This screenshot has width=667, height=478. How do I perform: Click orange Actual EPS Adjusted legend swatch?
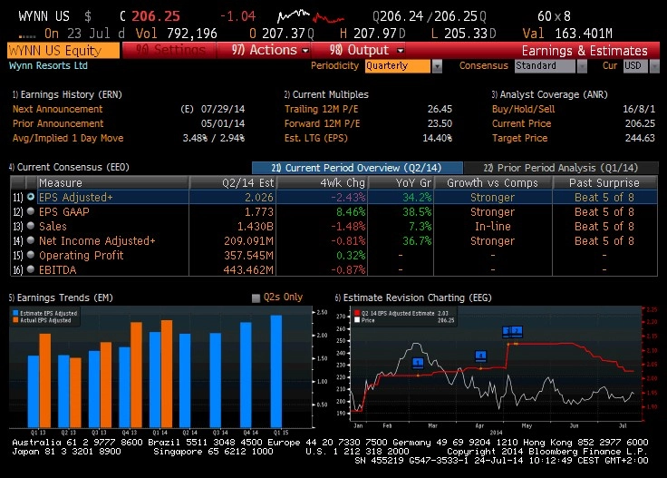15,320
